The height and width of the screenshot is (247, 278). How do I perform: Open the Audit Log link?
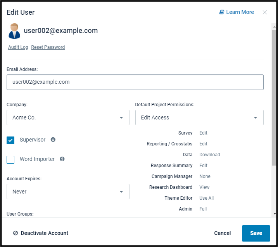18,47
